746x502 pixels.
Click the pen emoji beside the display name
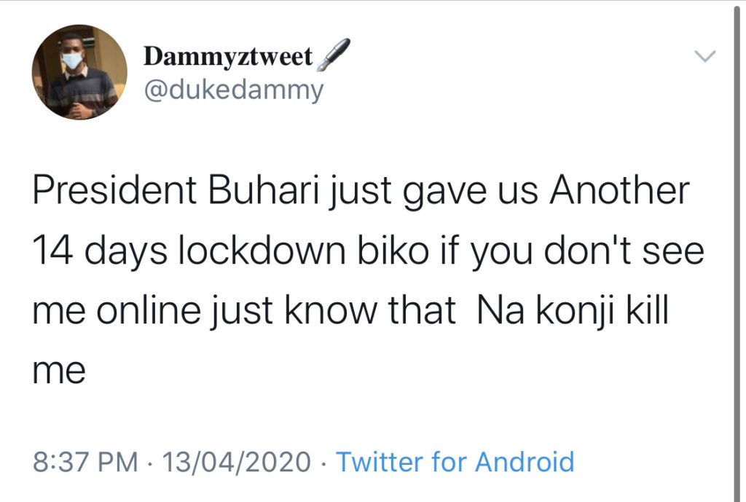coord(334,55)
